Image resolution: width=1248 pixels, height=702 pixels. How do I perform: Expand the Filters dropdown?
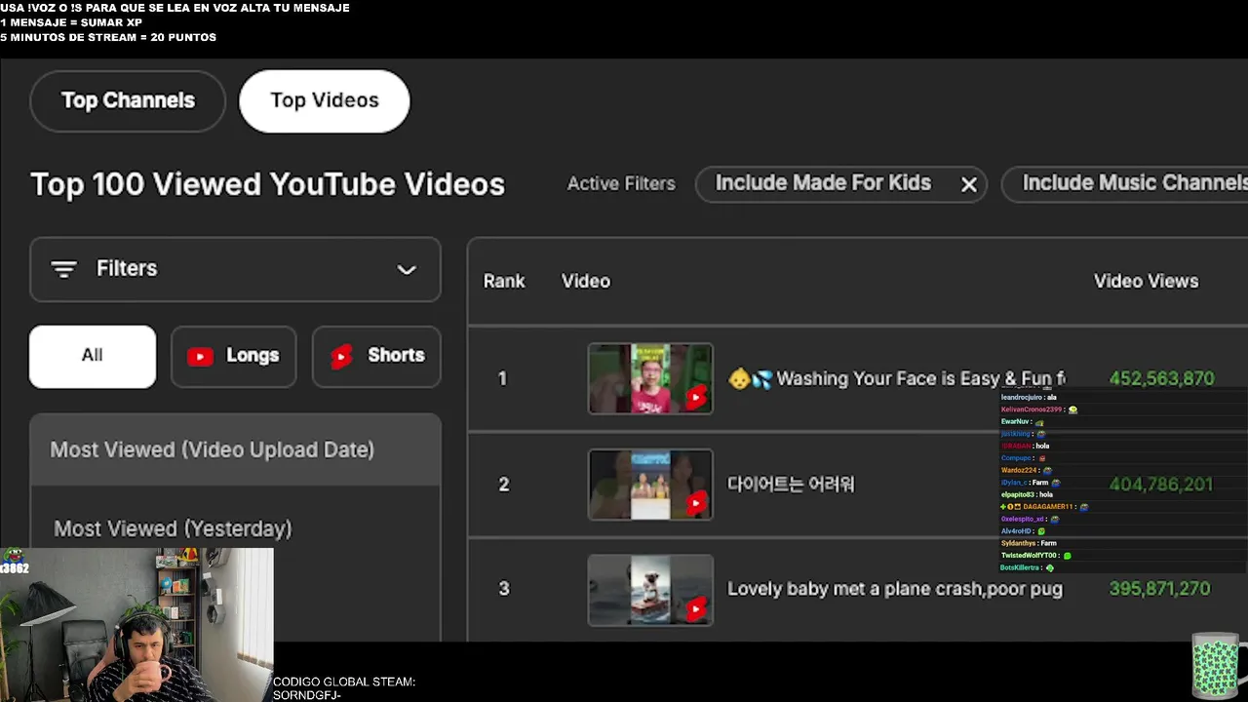(x=235, y=269)
